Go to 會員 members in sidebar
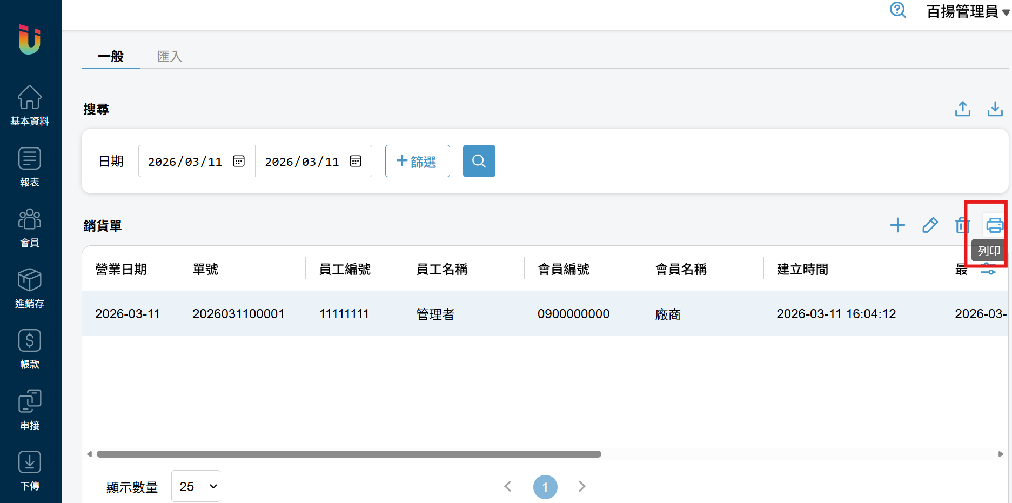 point(30,228)
